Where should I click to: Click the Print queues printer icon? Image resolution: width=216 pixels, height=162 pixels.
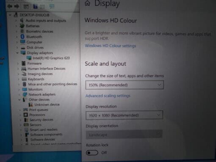point(25,110)
